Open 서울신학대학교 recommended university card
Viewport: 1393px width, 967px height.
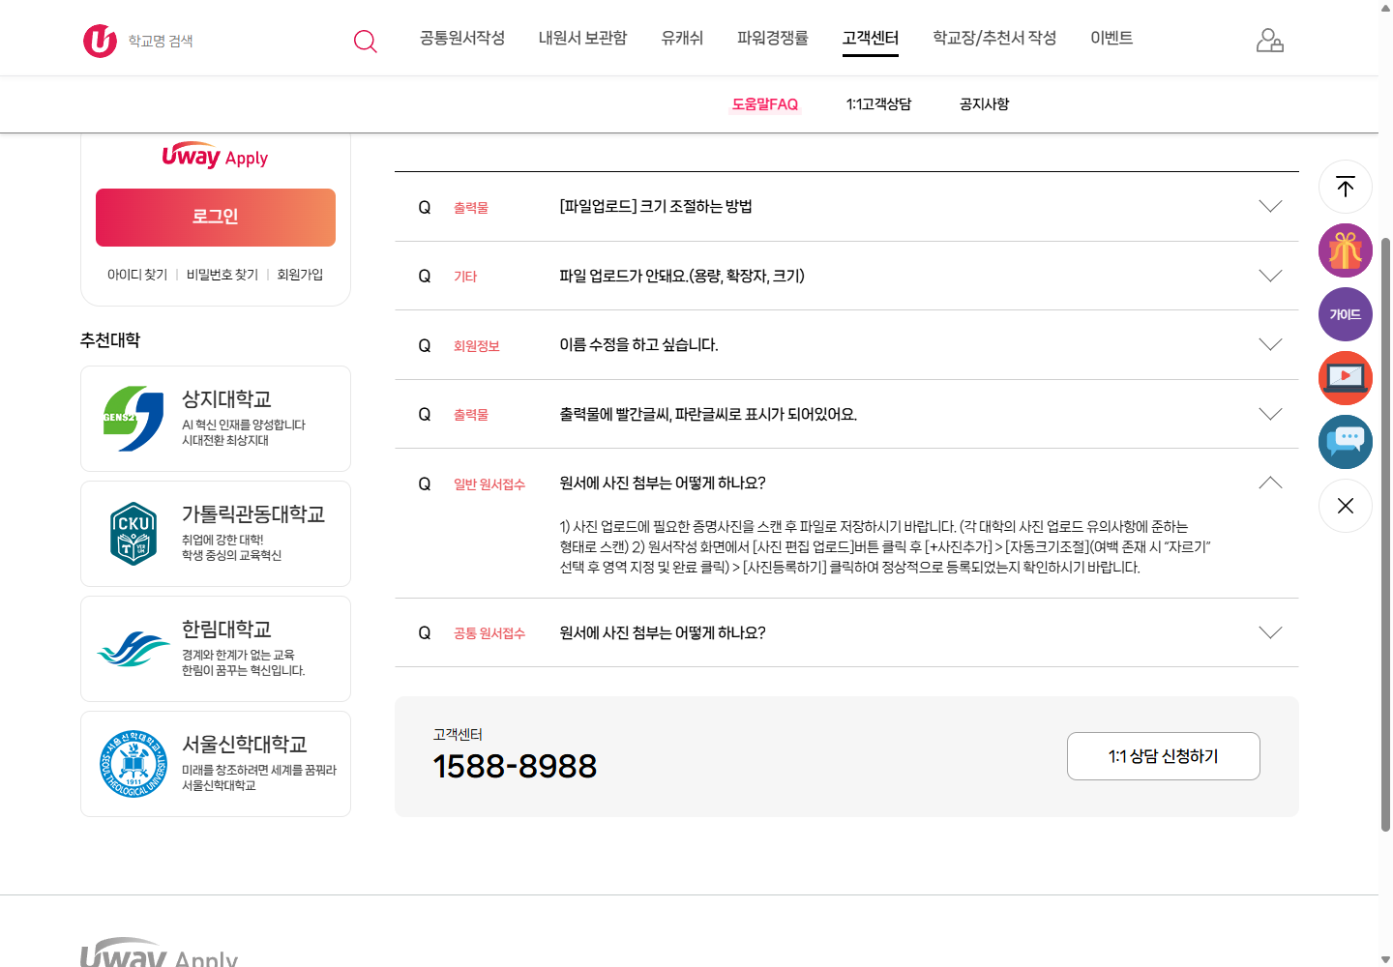(216, 764)
